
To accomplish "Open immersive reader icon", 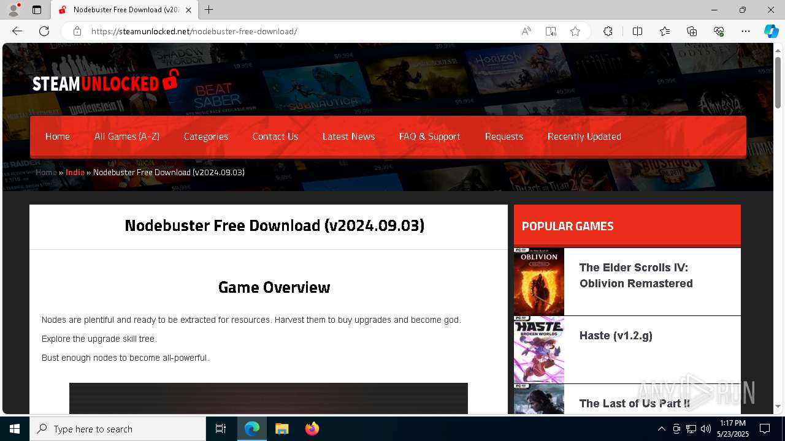I will pos(551,31).
